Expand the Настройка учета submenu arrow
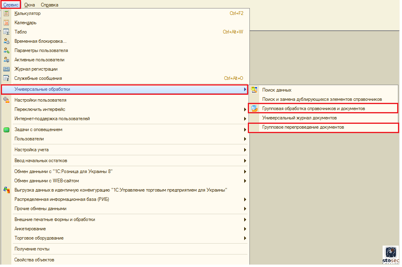The width and height of the screenshot is (402, 267). (245, 150)
